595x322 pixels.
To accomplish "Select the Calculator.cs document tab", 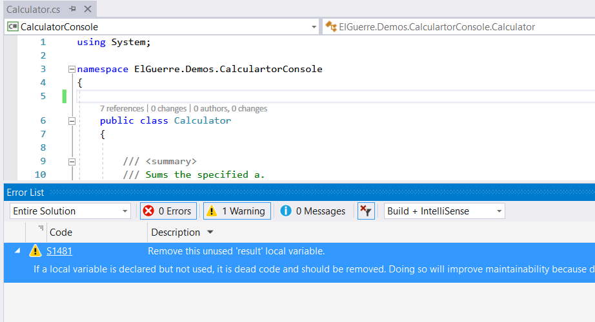I will [33, 10].
